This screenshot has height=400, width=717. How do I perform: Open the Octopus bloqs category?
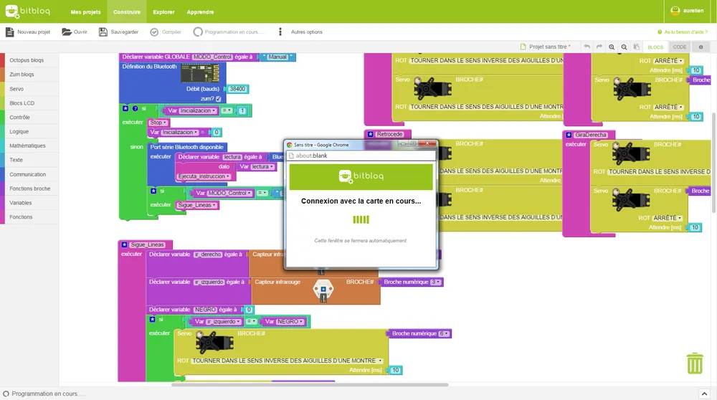[29, 60]
